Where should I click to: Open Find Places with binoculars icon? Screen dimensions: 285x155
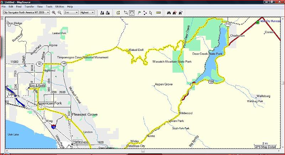tap(169, 13)
